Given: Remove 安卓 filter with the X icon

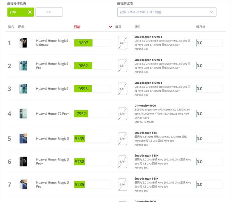Looking at the screenshot, I should [30, 12].
